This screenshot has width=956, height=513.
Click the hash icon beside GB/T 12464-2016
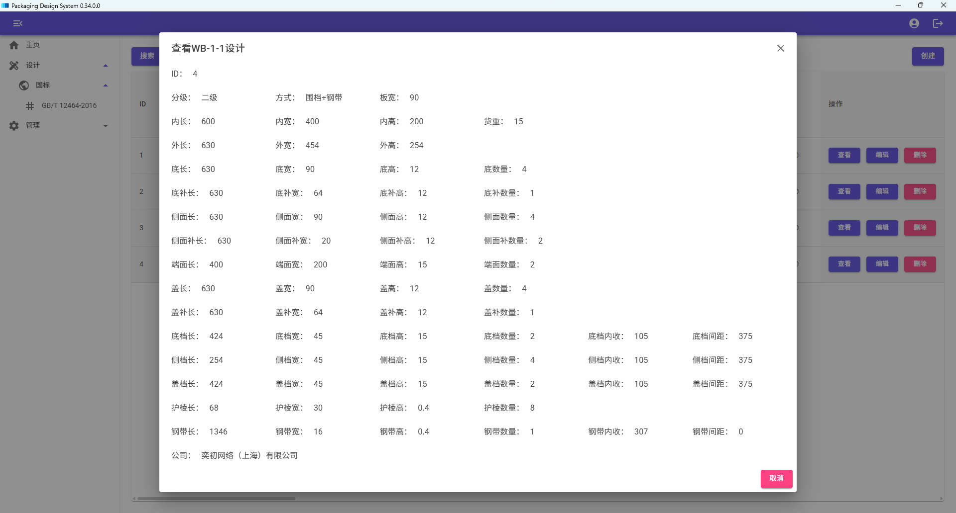click(30, 106)
